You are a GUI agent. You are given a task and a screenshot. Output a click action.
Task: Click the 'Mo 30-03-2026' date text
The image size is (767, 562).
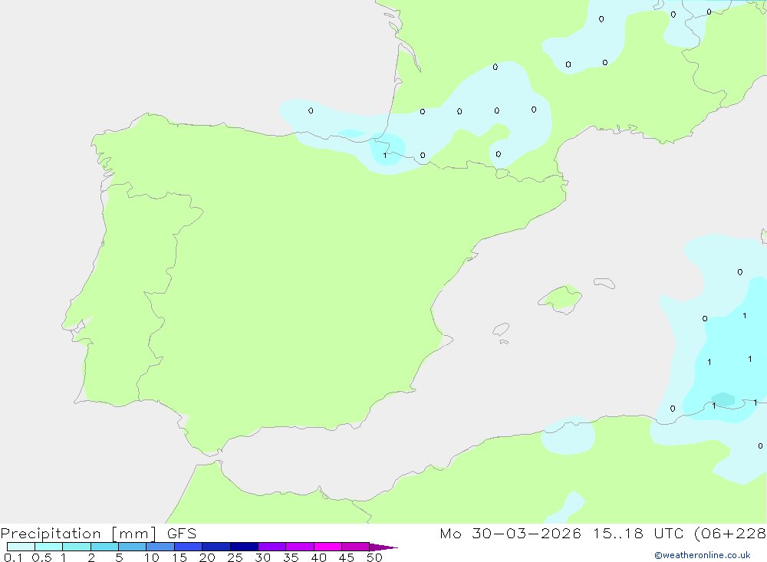(510, 534)
